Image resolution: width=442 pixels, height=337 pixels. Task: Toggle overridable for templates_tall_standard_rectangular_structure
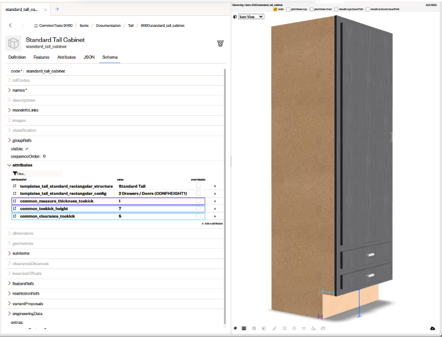(198, 186)
